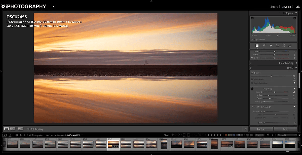Select the Healing eraser tool
302x155 pixels.
point(271,46)
